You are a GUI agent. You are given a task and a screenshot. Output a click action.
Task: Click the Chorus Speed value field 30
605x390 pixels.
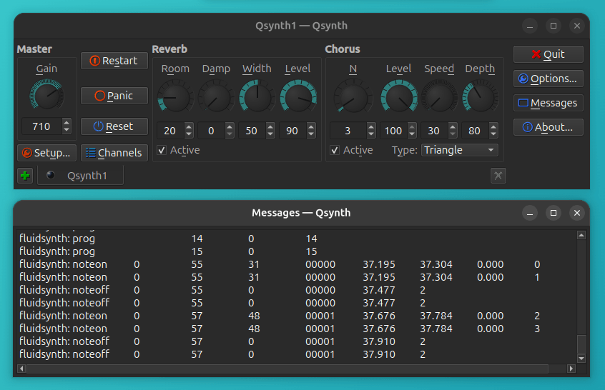(x=434, y=131)
